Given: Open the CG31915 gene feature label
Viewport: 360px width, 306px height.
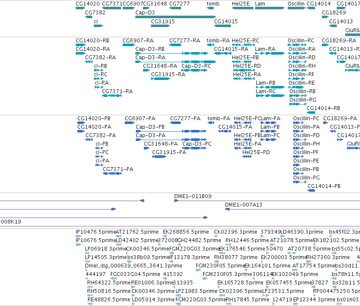Looking at the screenshot, I should (x=163, y=22).
